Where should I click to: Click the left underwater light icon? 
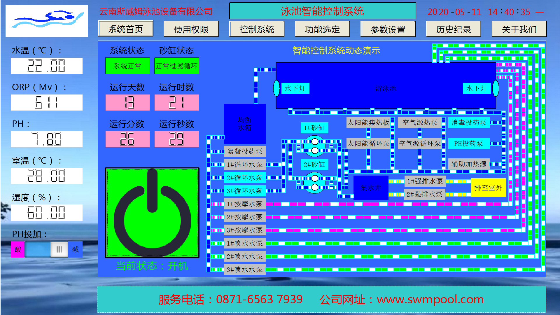coord(276,88)
